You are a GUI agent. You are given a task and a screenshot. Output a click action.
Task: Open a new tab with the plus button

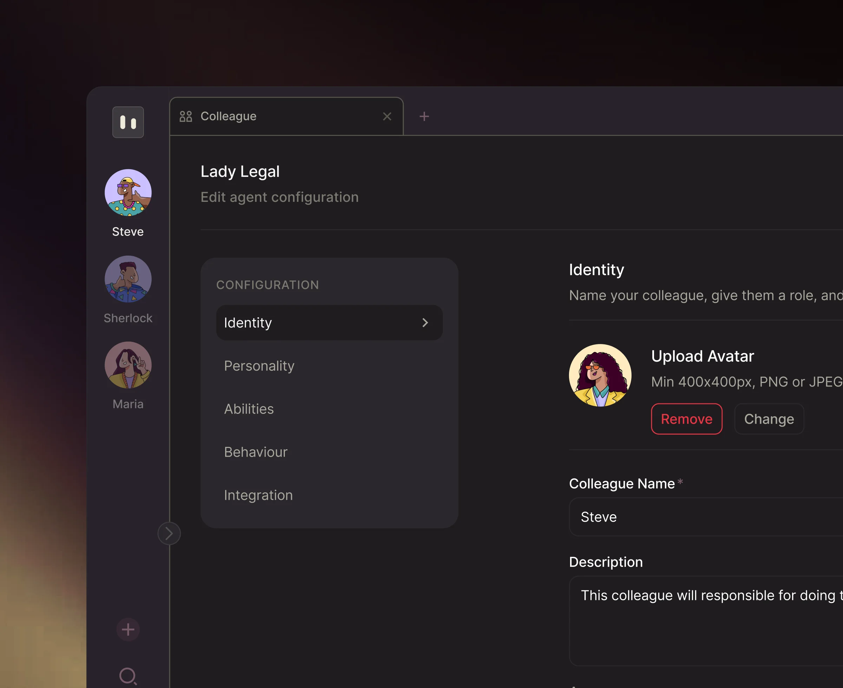(x=424, y=116)
